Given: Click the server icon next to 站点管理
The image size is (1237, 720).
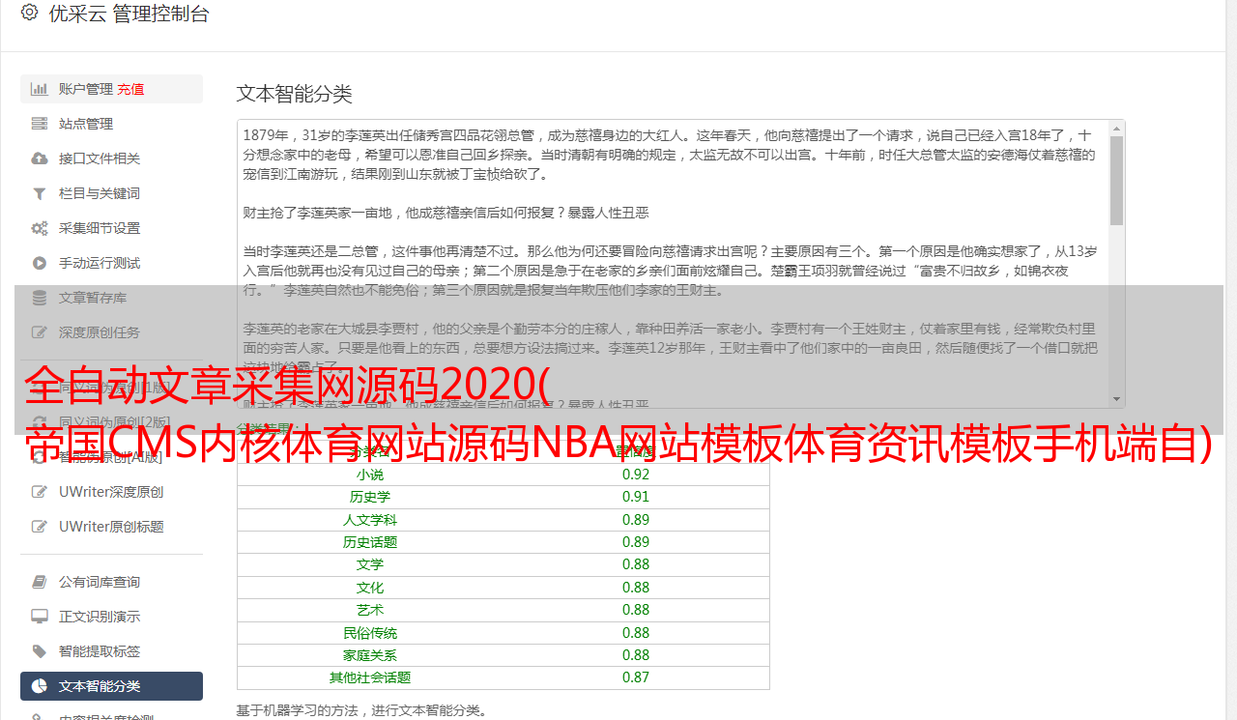Looking at the screenshot, I should click(x=40, y=124).
